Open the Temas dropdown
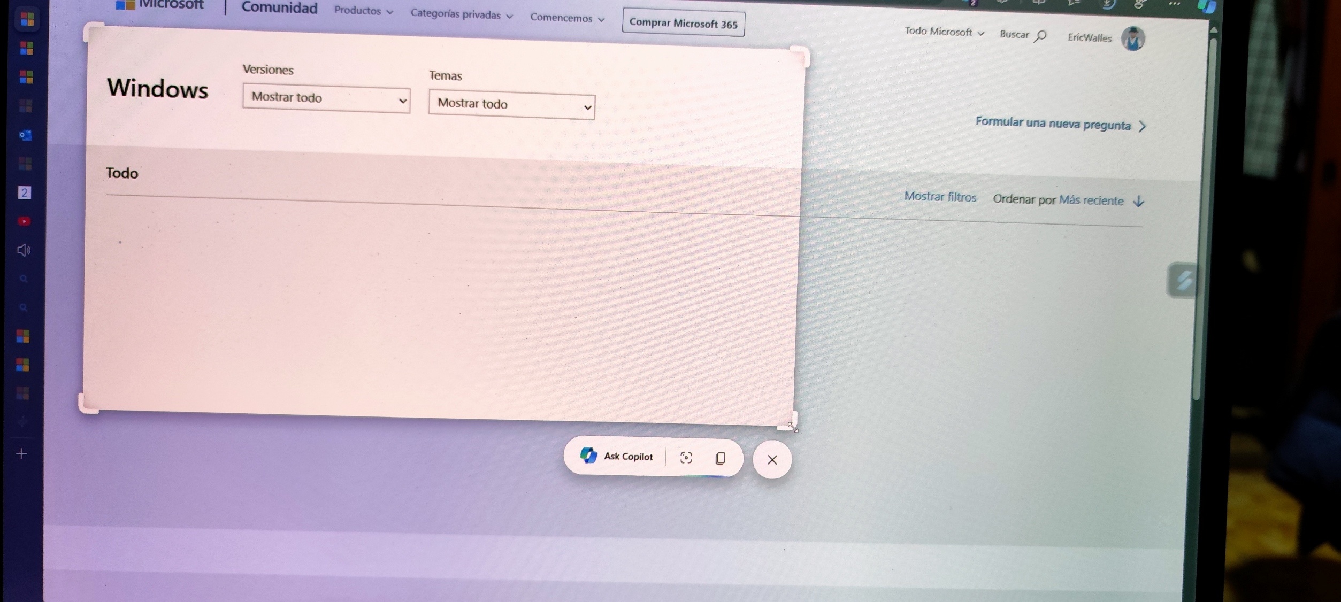This screenshot has width=1341, height=602. (511, 105)
